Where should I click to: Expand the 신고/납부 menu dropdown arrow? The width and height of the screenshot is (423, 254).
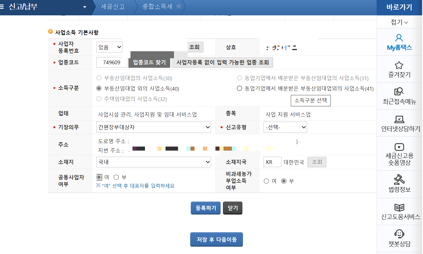(x=85, y=7)
